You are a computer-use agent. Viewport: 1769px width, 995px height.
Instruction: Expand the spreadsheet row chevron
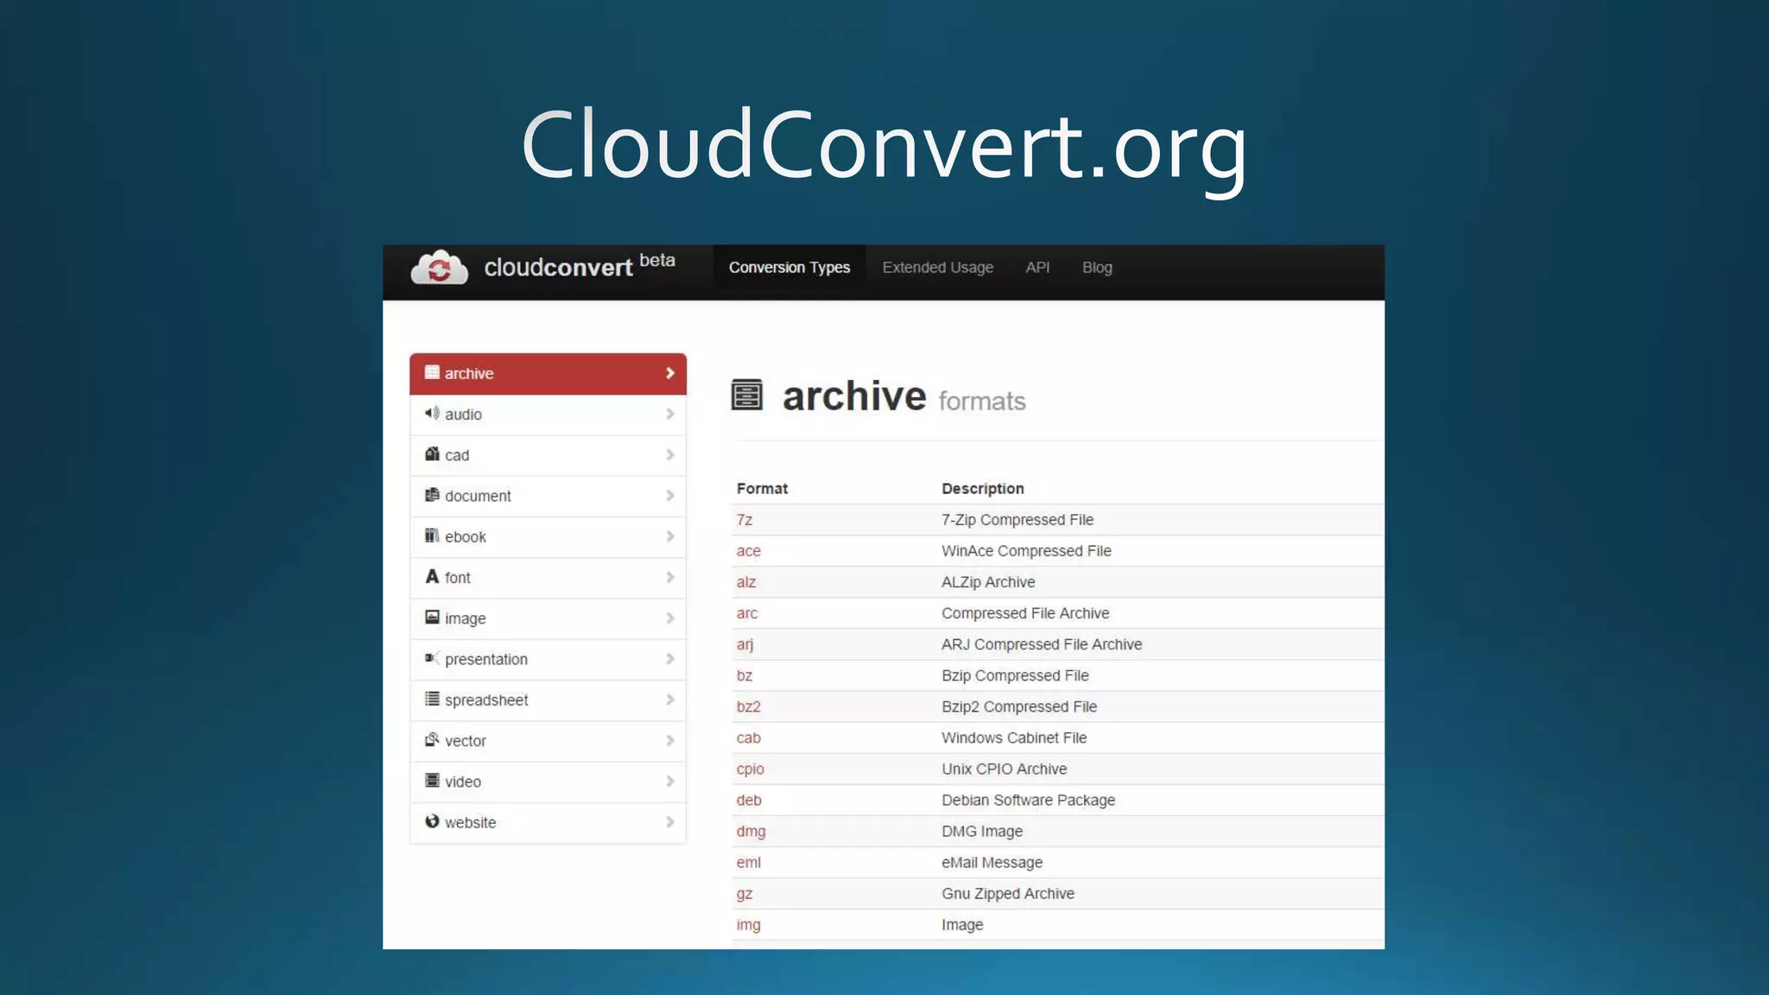click(669, 700)
